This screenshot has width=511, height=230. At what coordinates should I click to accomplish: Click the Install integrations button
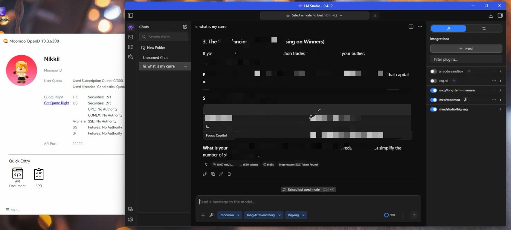[466, 49]
